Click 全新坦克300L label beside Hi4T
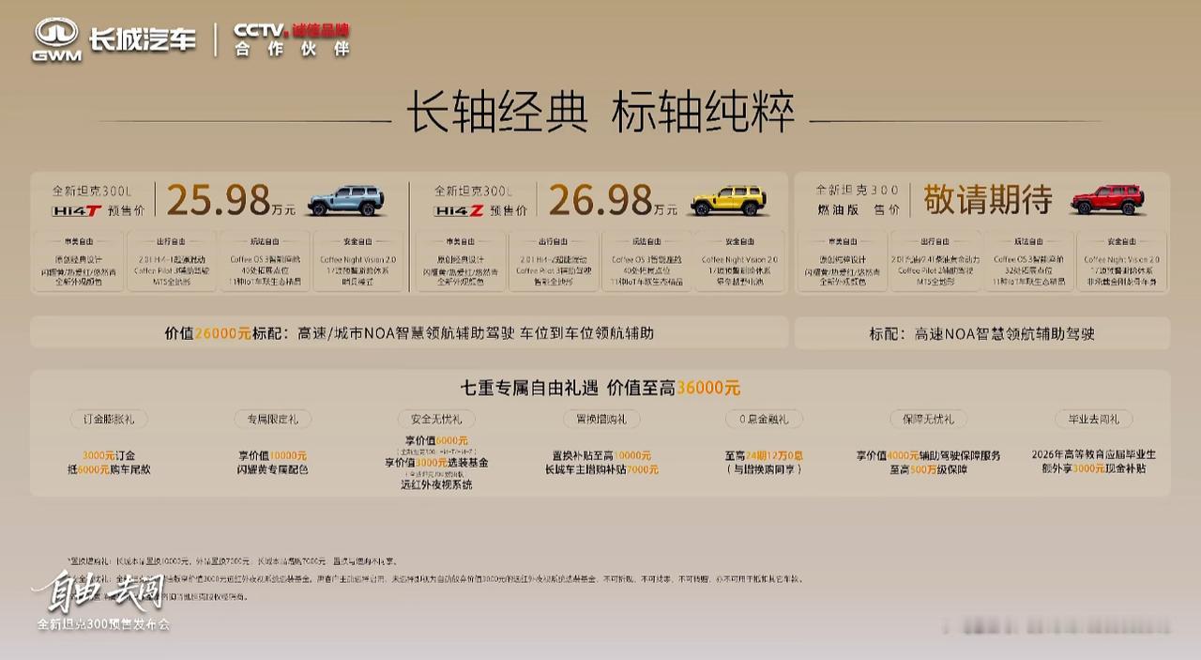The height and width of the screenshot is (660, 1201). 93,191
